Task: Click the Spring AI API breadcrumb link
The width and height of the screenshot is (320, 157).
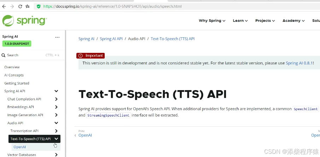Action: click(111, 39)
